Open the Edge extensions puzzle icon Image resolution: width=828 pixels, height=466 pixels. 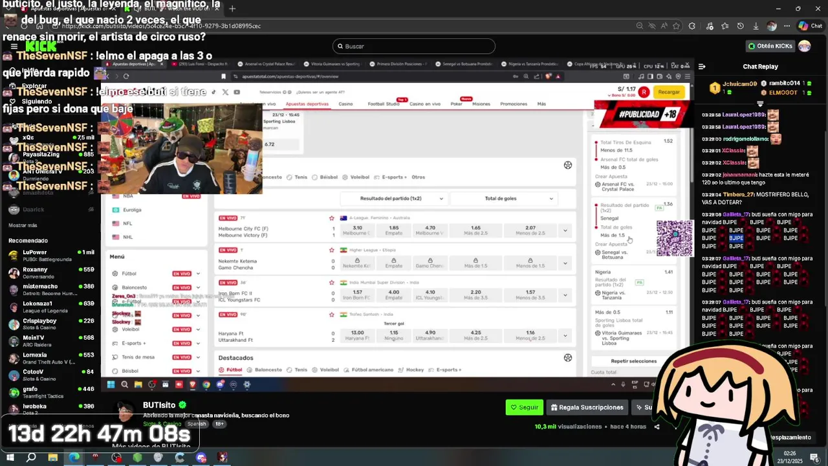[x=692, y=26]
